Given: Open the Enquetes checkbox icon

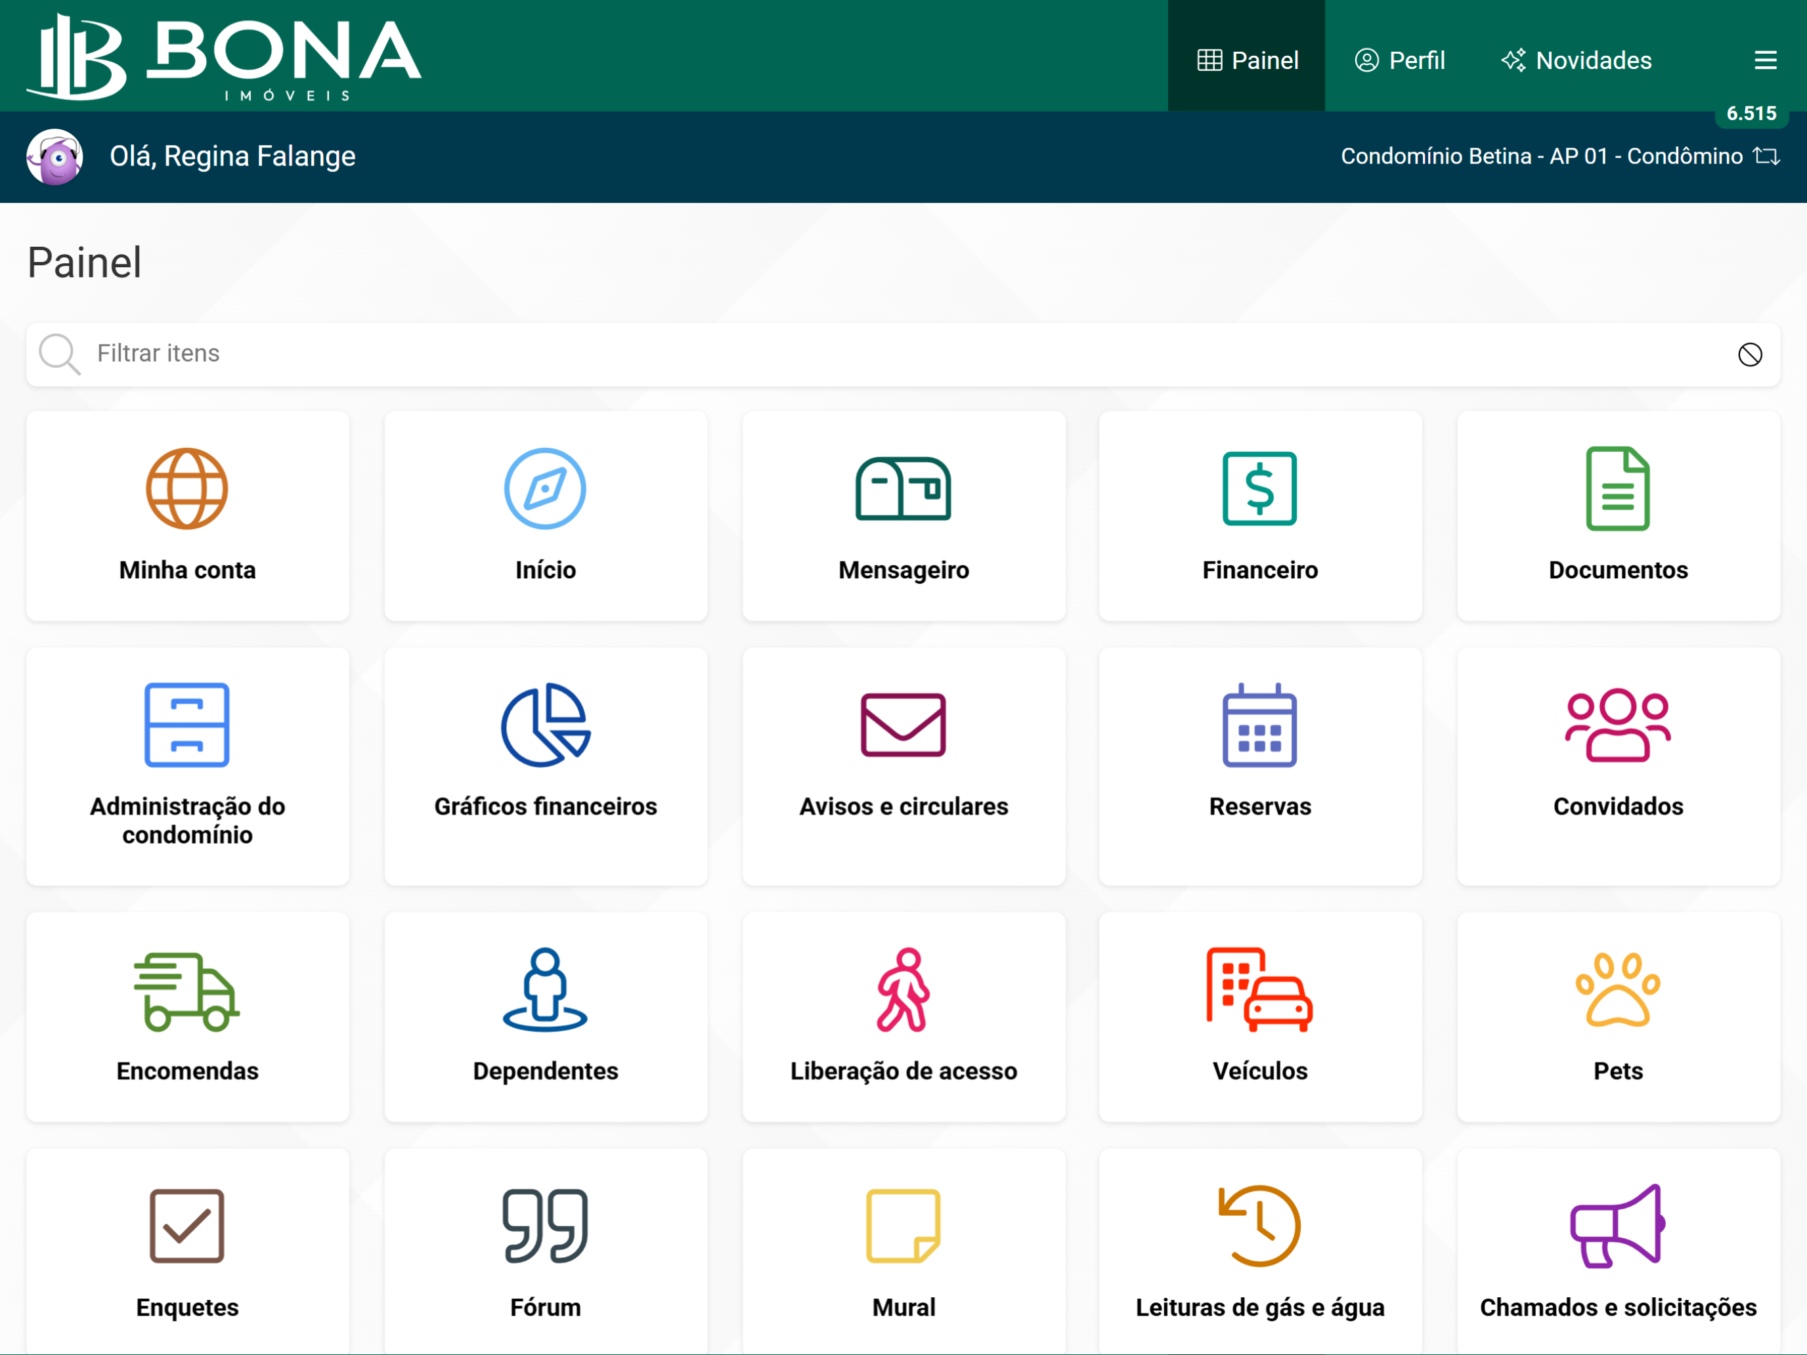Looking at the screenshot, I should [187, 1225].
